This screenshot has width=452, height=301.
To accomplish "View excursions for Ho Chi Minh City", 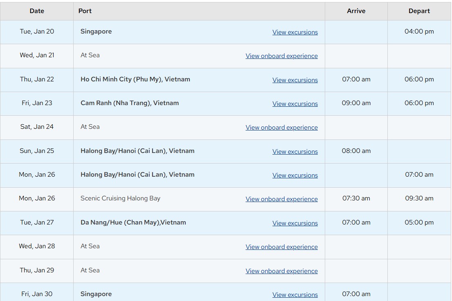I will click(x=295, y=80).
